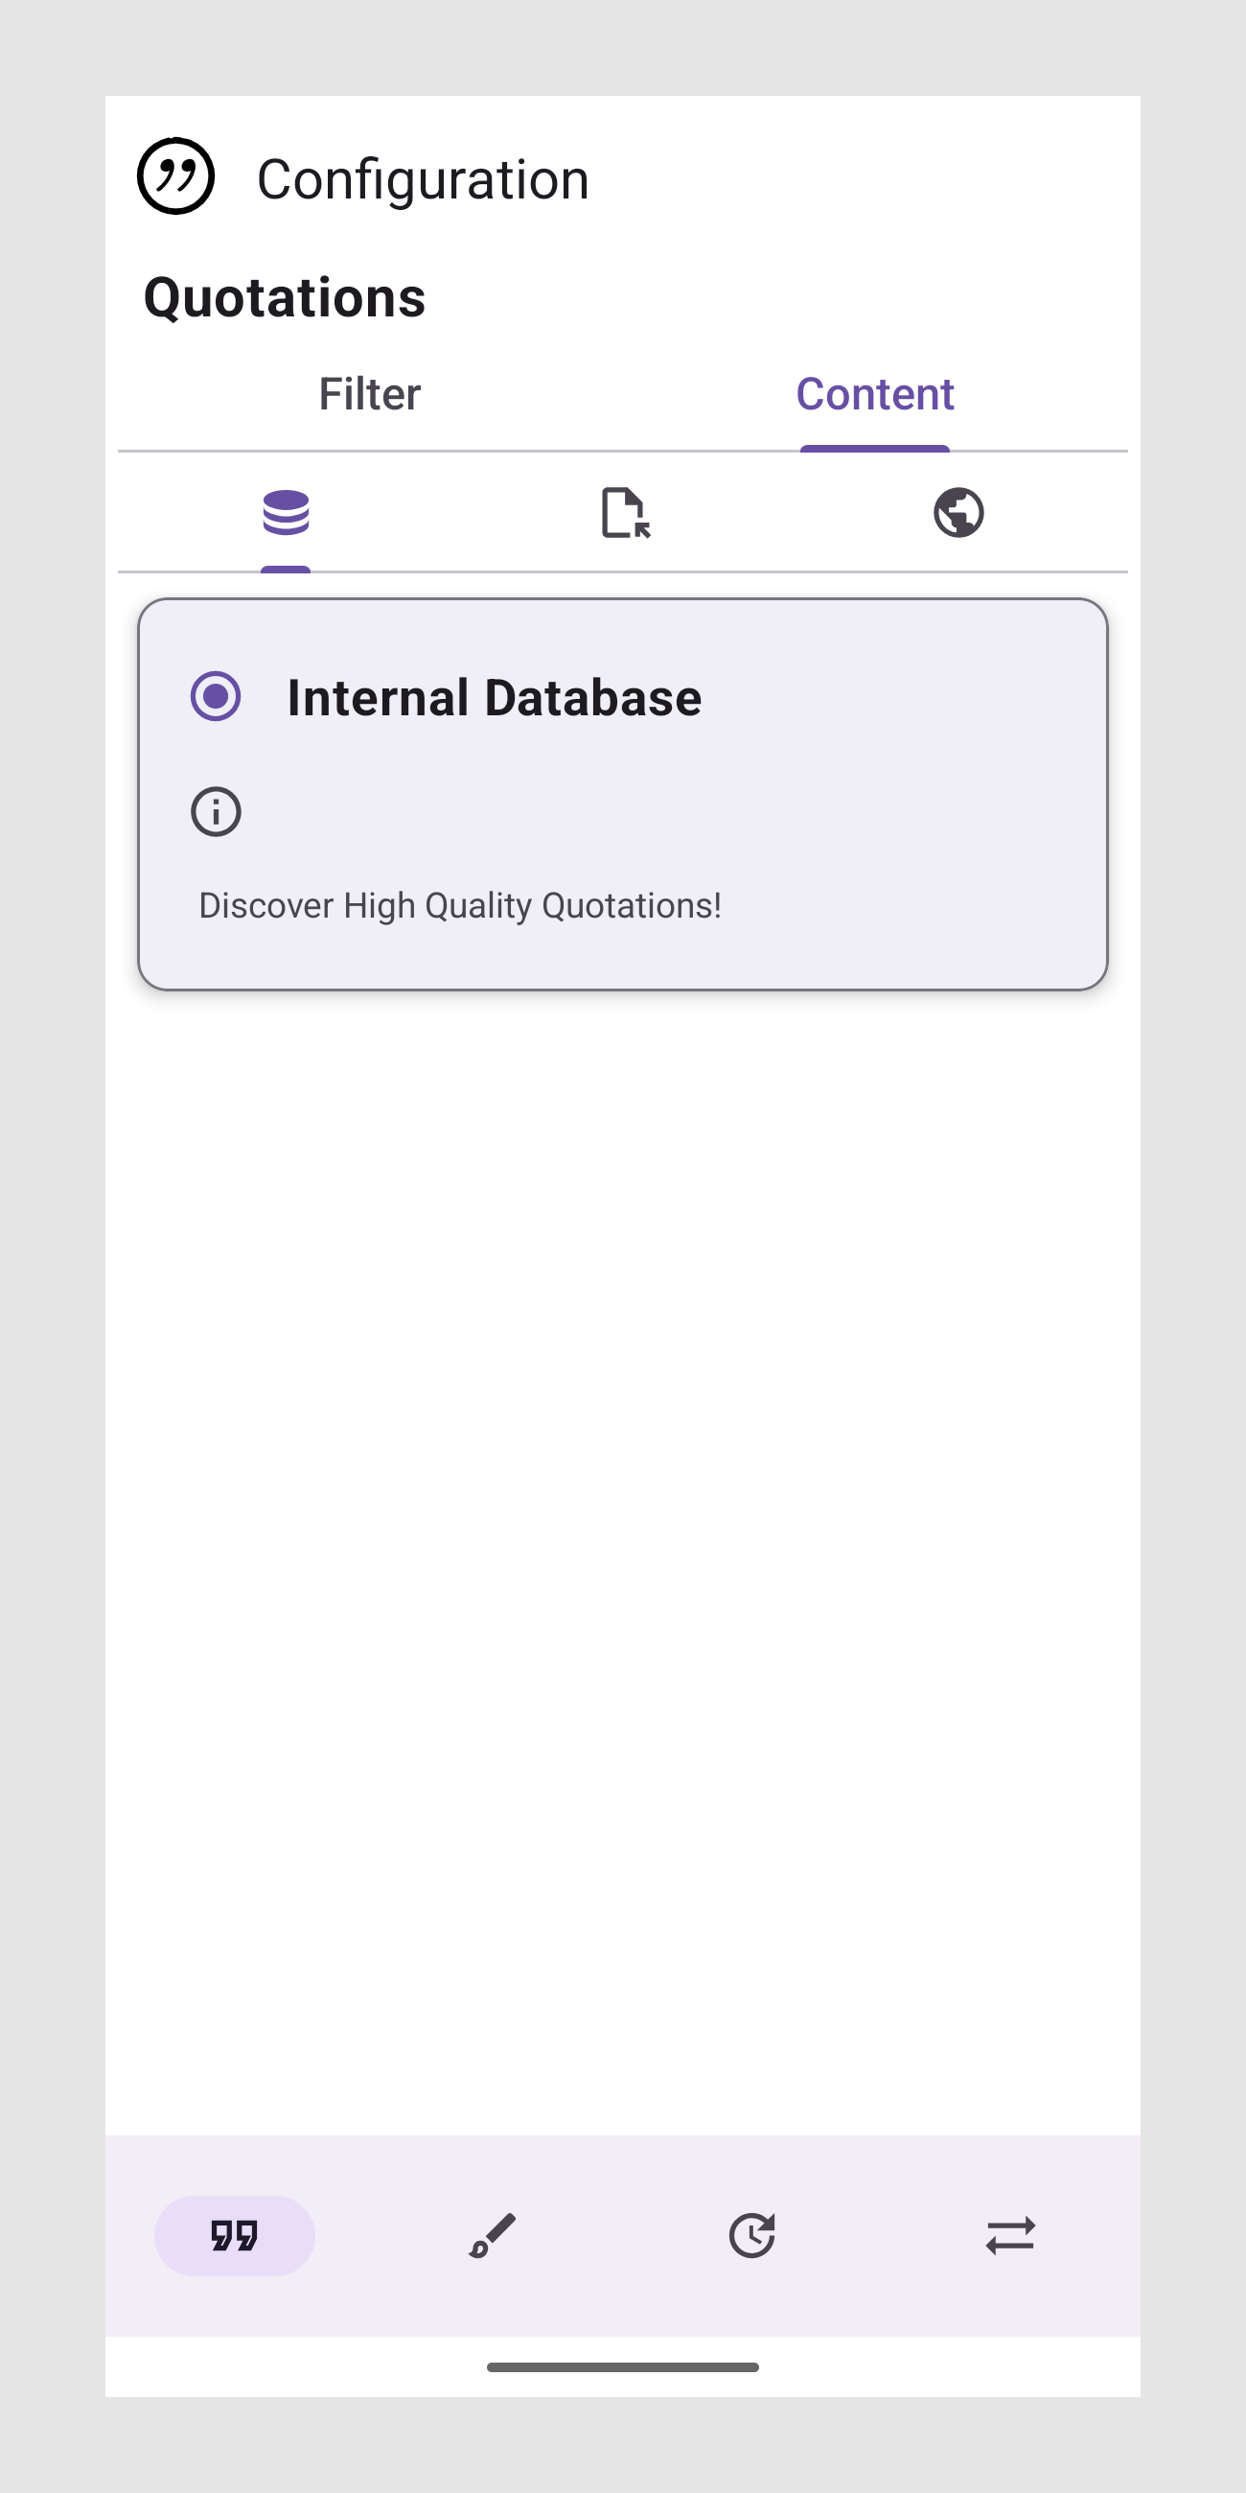Open the internal database source tab icon
The height and width of the screenshot is (2493, 1246).
click(x=286, y=513)
